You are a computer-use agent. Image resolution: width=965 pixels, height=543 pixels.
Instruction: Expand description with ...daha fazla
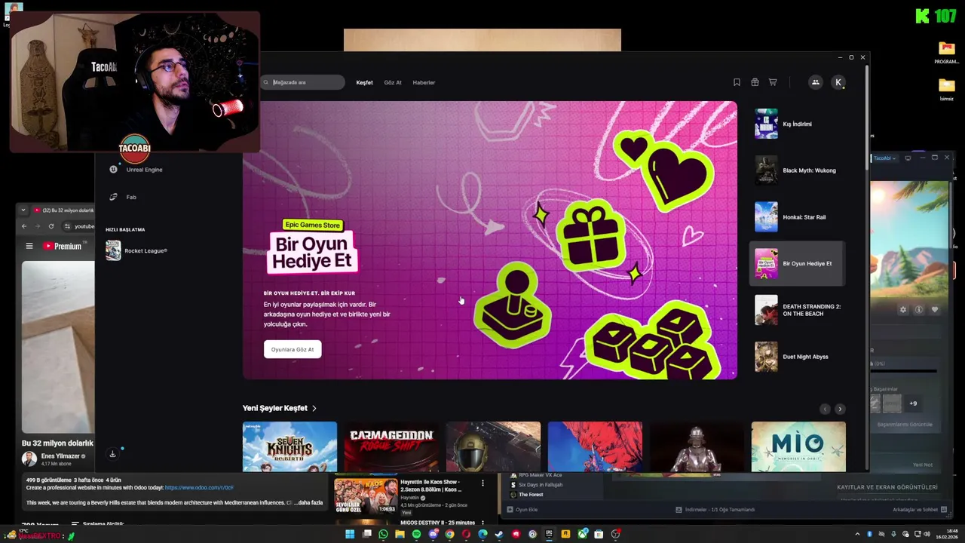pyautogui.click(x=308, y=502)
